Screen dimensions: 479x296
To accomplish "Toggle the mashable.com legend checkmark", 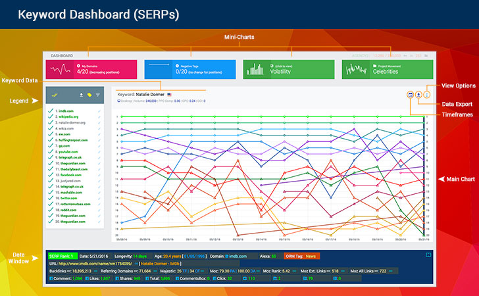I will tap(51, 193).
